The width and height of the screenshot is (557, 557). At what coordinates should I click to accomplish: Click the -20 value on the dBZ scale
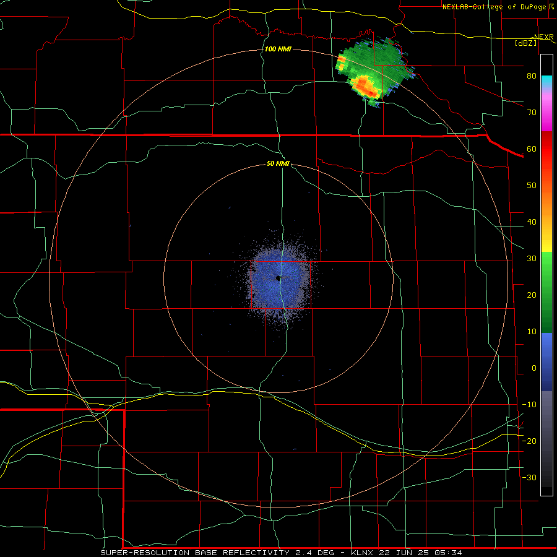point(529,441)
